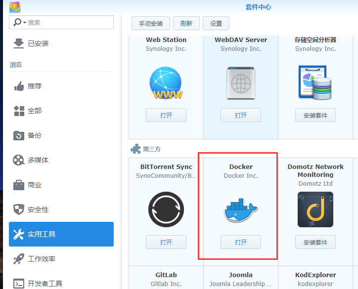Click 打开 under BitTorrent Sync
This screenshot has height=289, width=358.
(x=166, y=242)
